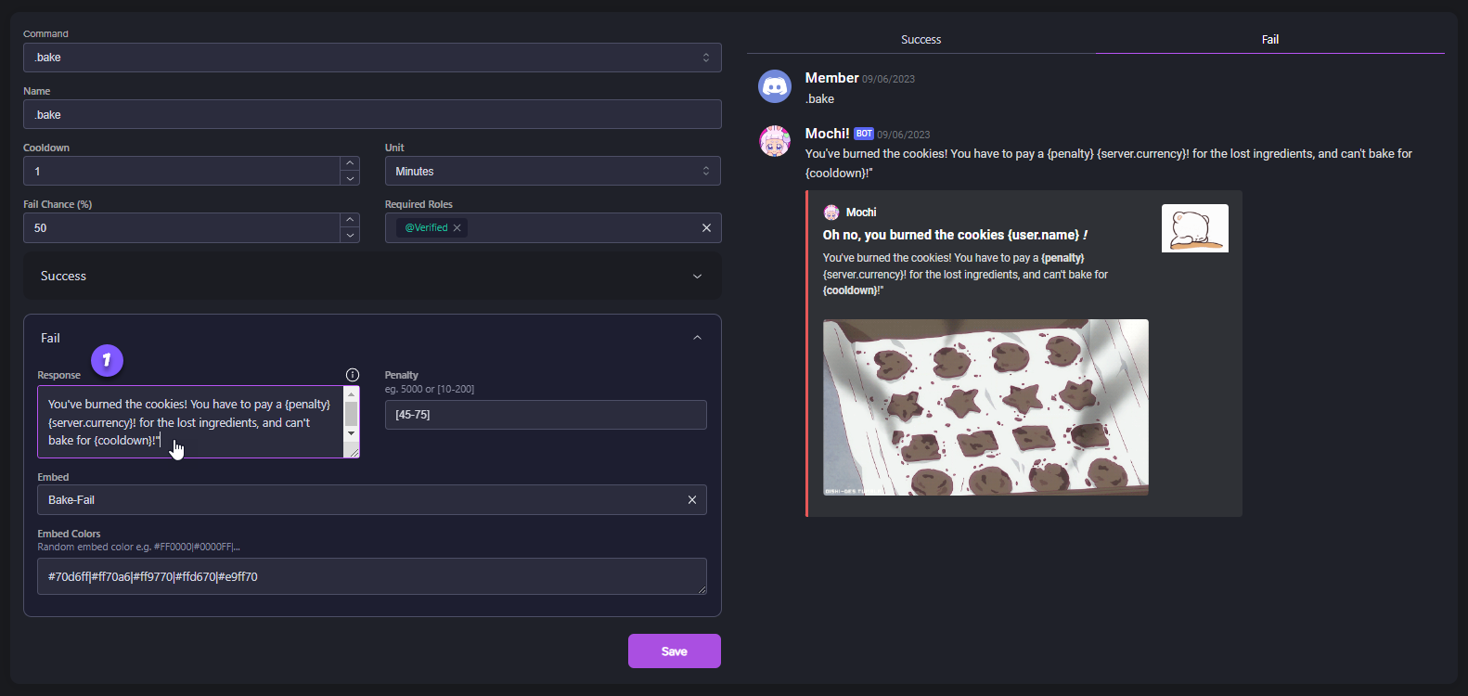
Task: Select the Fail preview tab
Action: tap(1269, 40)
